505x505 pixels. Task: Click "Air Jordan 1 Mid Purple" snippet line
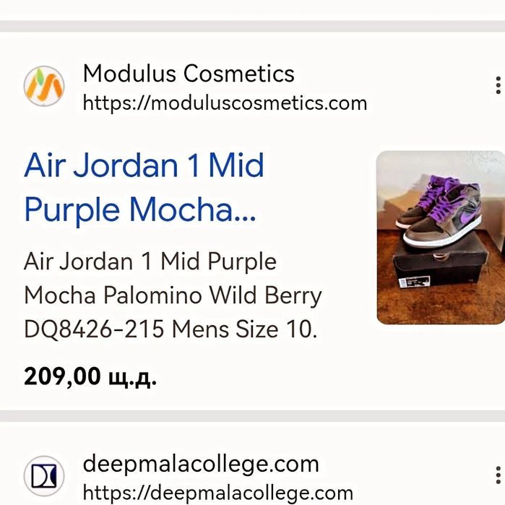pyautogui.click(x=150, y=261)
